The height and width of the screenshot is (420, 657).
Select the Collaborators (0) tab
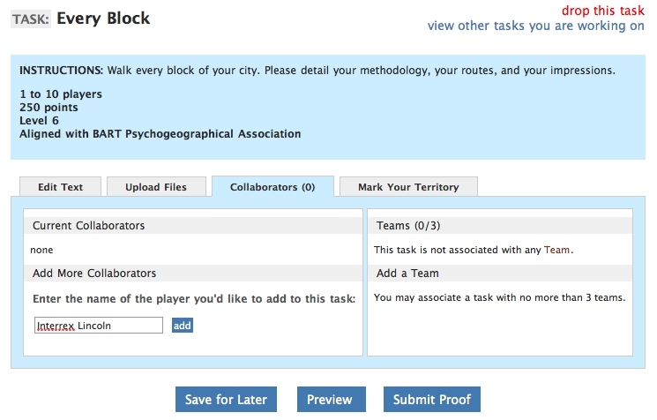coord(273,187)
